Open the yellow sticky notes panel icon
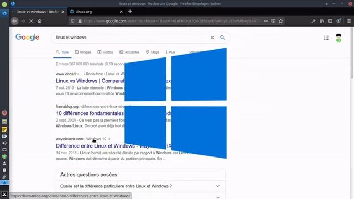This screenshot has height=199, width=354. [x=4, y=129]
